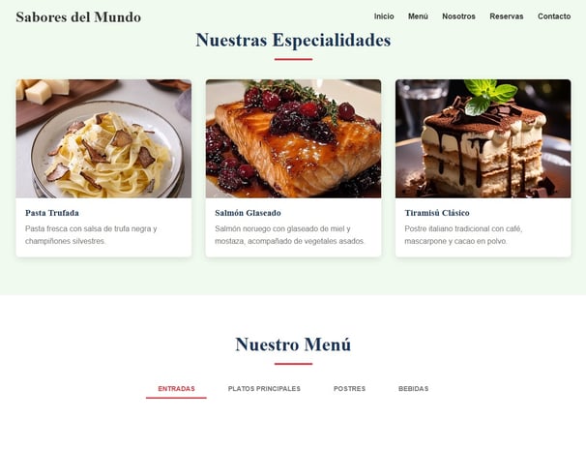Viewport: 586px width, 449px height.
Task: Select the Pasta Trufada card title
Action: (52, 213)
